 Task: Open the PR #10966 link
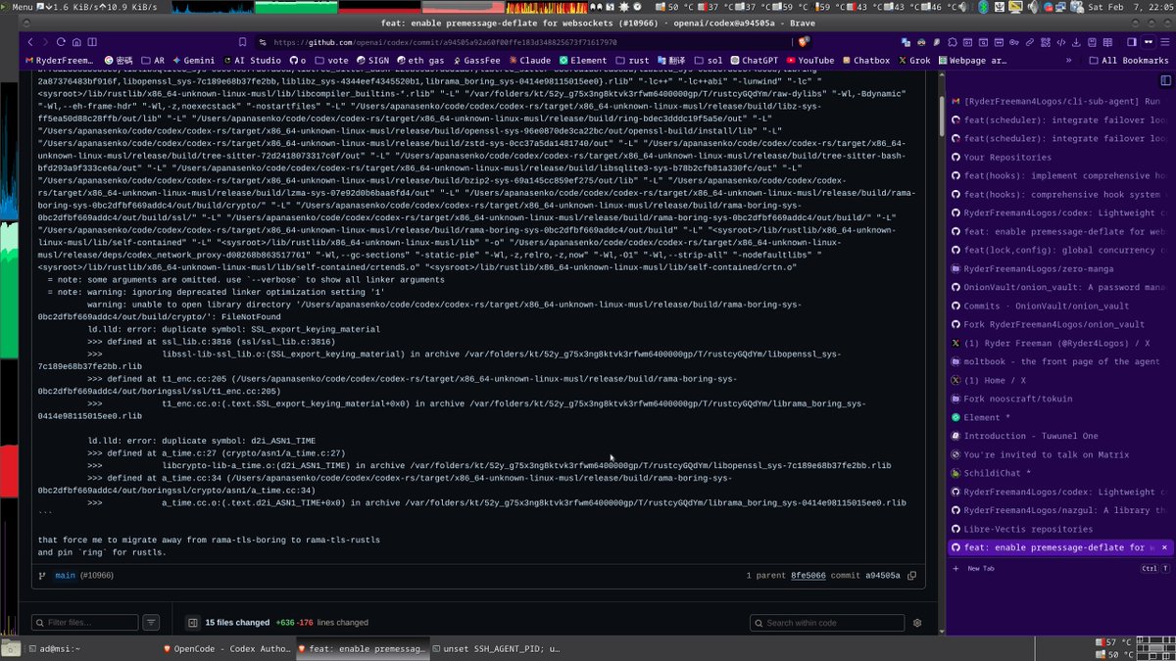(x=96, y=576)
